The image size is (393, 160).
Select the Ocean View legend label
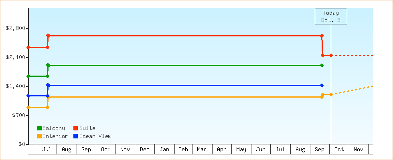pos(95,136)
